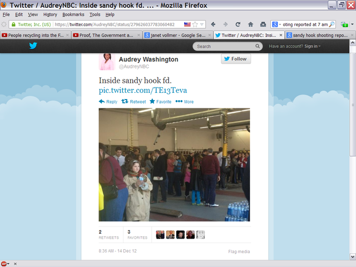Click the search magnifier in Twitter search box
This screenshot has width=356, height=267.
258,46
